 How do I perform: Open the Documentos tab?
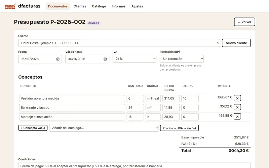point(58,6)
